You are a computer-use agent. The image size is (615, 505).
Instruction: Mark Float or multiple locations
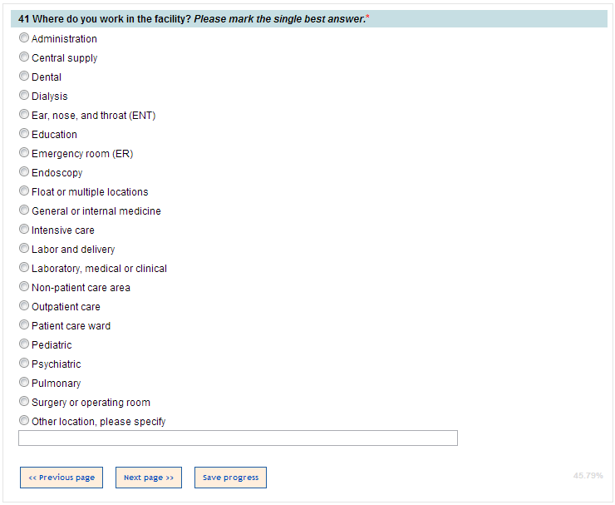[x=24, y=191]
